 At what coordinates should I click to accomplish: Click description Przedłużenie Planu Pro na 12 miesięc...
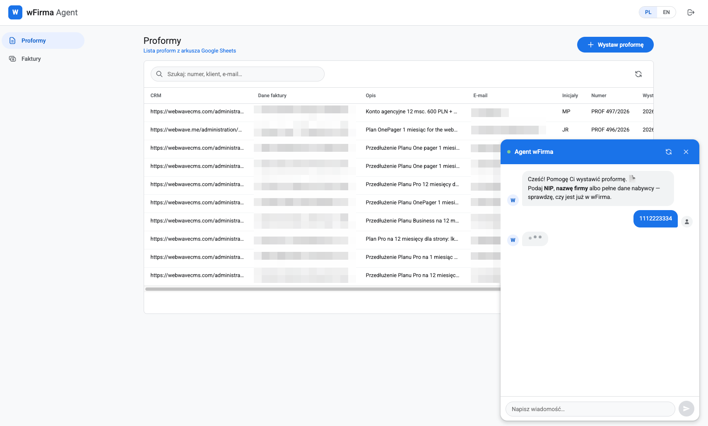tap(412, 275)
